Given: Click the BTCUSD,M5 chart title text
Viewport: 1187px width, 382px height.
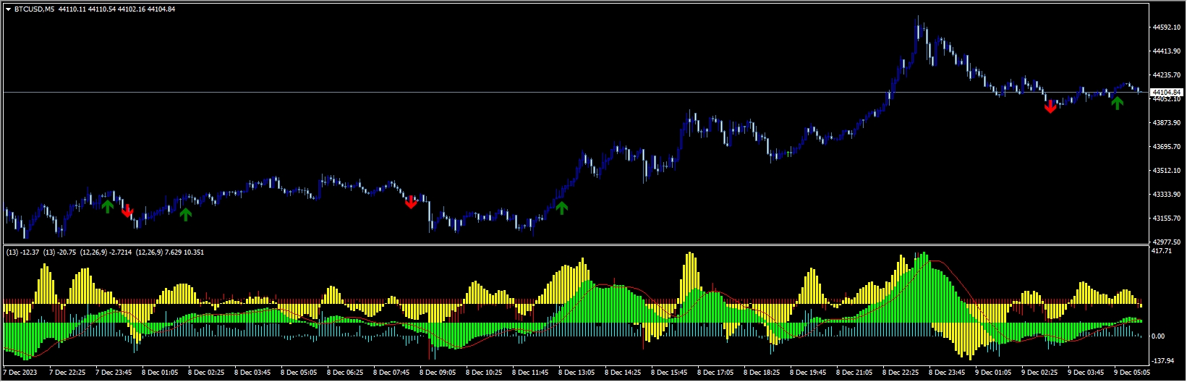Looking at the screenshot, I should coord(34,9).
